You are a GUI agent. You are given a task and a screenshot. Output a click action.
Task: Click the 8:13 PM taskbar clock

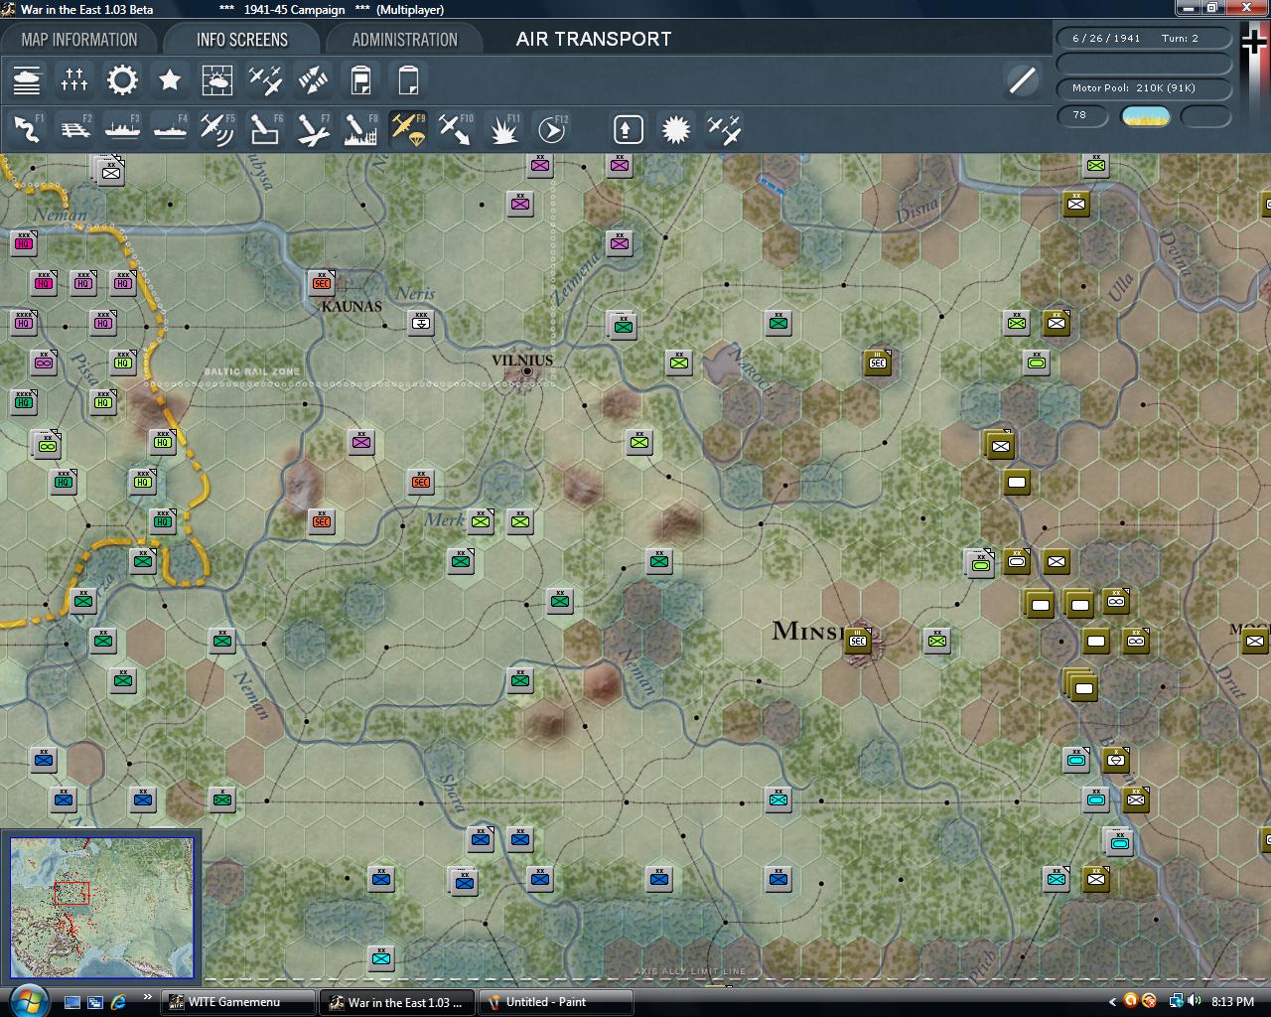pos(1231,1002)
